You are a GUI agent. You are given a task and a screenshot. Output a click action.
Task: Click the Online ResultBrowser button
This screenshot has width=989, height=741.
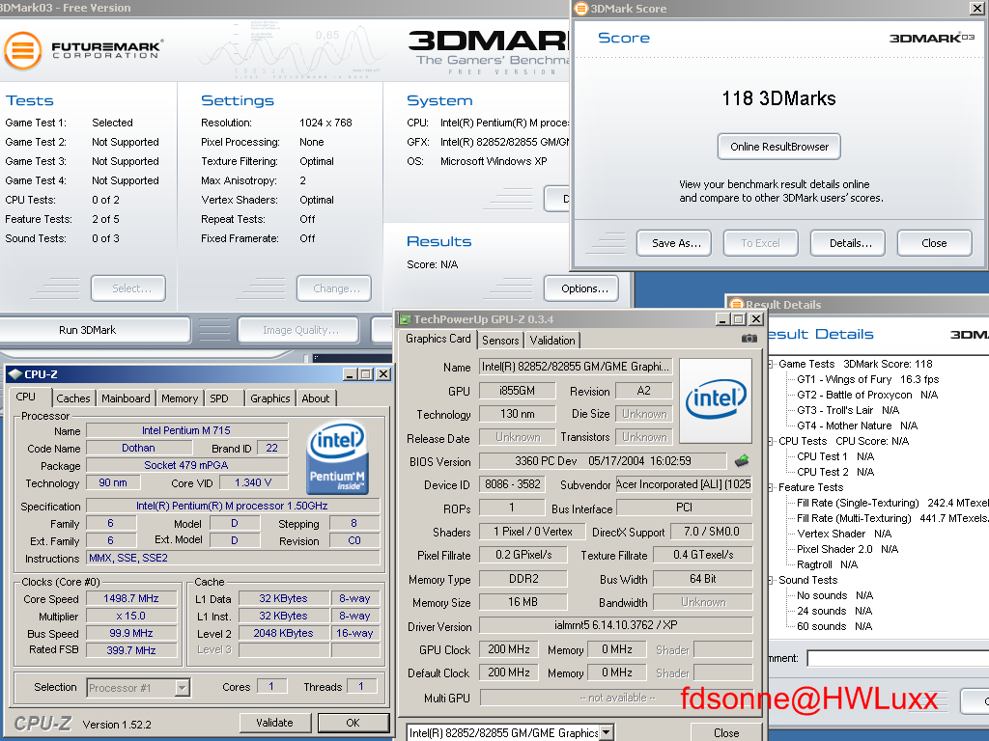(x=779, y=147)
